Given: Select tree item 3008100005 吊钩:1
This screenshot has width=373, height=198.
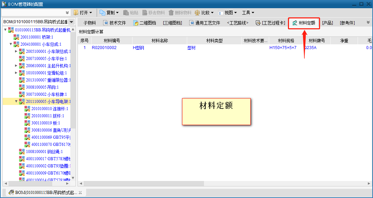Looking at the screenshot, I should [42, 87].
